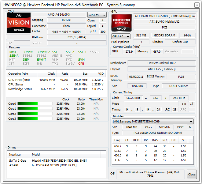The image size is (202, 184).
Task: Open the CPU #0 selector dropdown
Action: click(97, 15)
